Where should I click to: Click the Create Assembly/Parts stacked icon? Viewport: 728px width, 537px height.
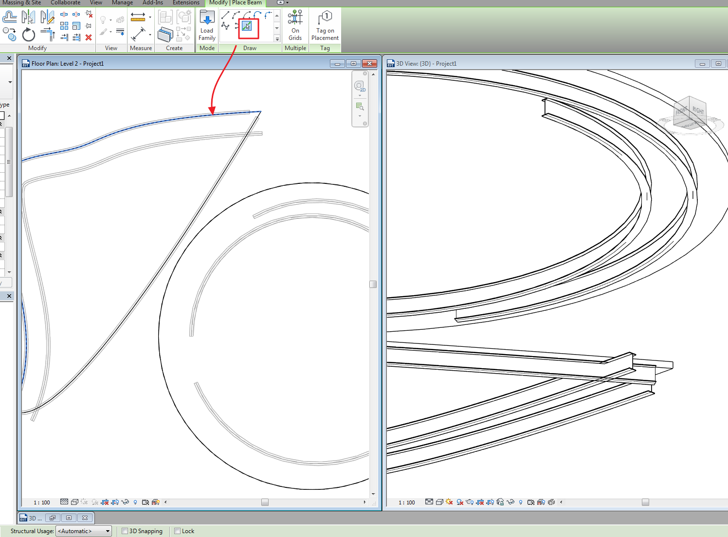165,35
